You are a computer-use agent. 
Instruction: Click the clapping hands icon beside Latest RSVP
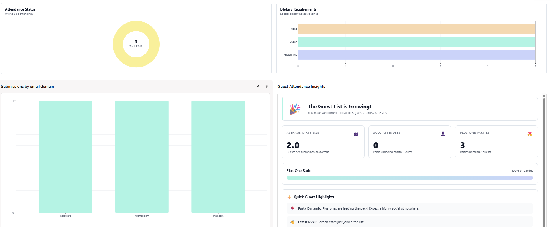coord(292,222)
